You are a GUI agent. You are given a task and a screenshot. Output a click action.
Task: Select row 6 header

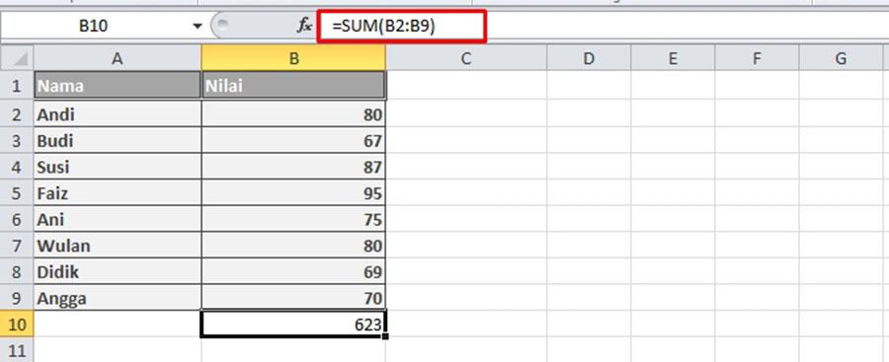point(17,220)
